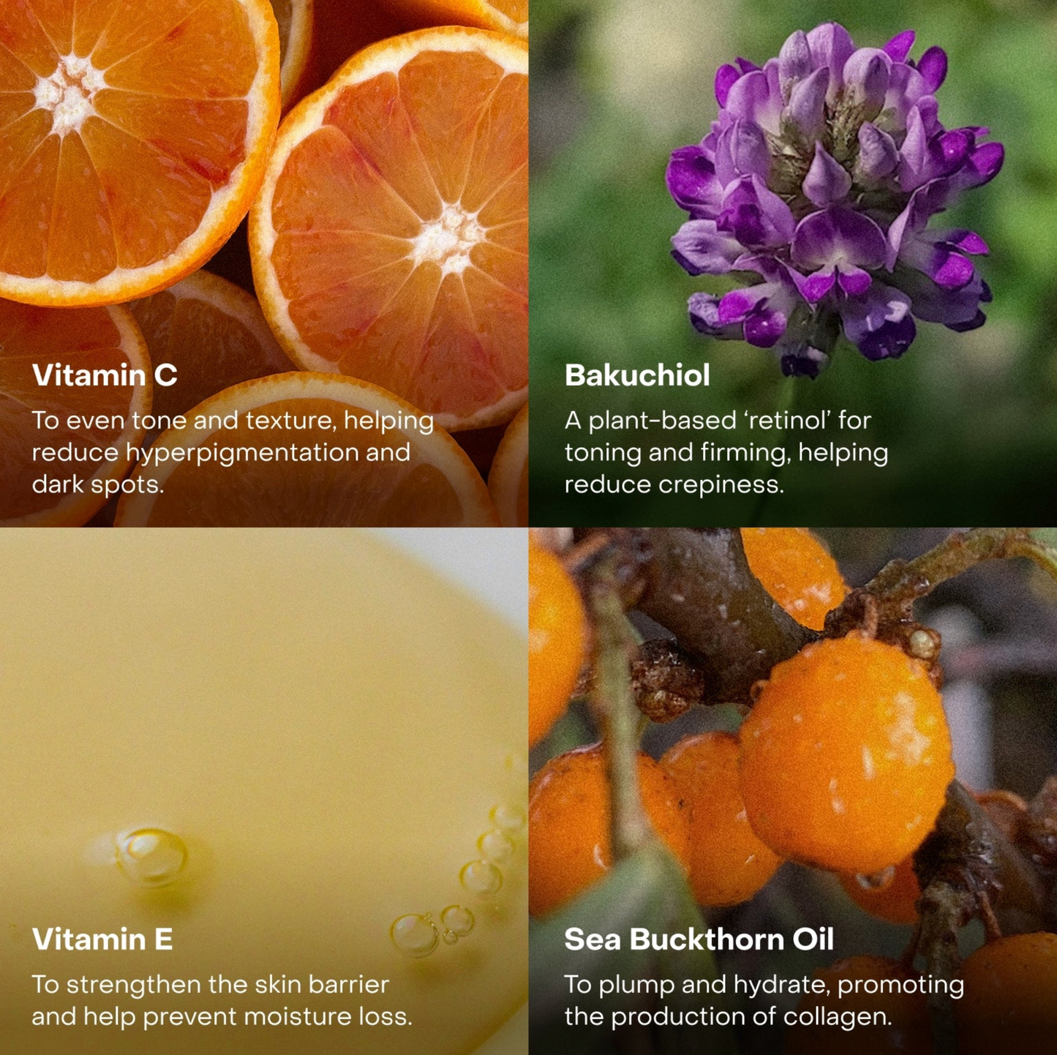
Task: Click the Sea Buckthorn Oil heading
Action: click(699, 939)
